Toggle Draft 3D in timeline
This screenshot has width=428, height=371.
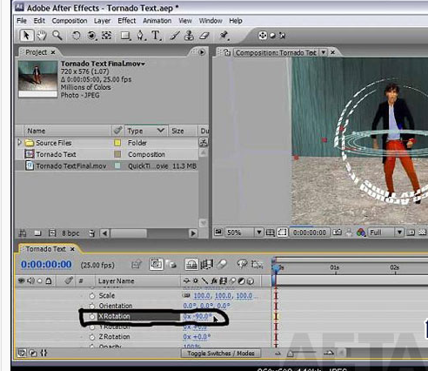point(172,265)
